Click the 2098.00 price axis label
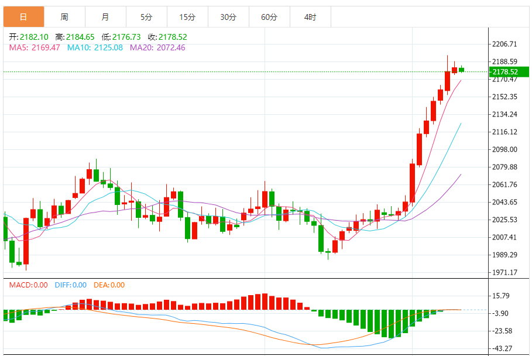532x356 pixels. [504, 149]
